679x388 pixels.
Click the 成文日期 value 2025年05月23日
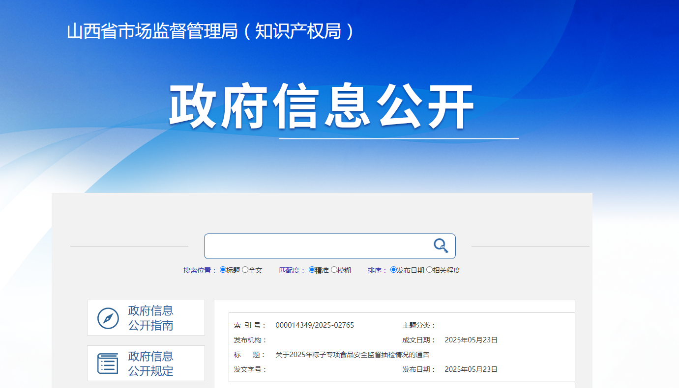click(471, 340)
